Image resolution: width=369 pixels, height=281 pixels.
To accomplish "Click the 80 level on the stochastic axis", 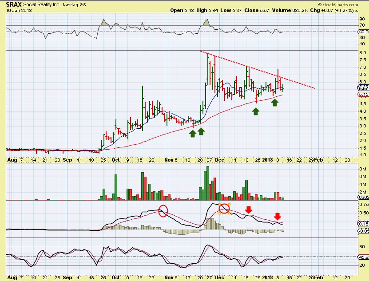I will coord(362,247).
